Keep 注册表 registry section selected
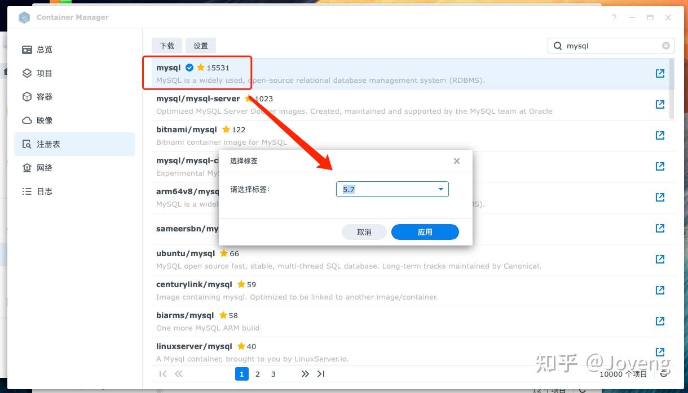 point(43,144)
